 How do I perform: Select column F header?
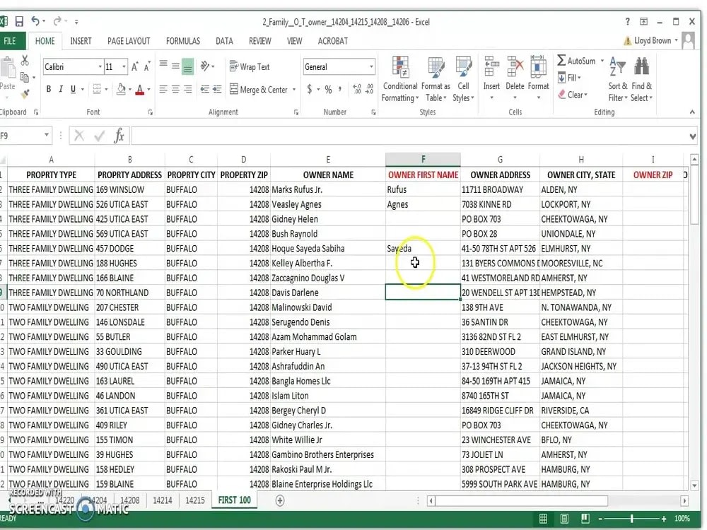pos(423,159)
